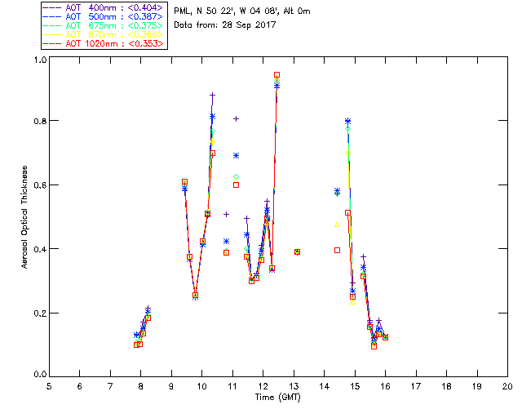Screen dimensions: 522x418
Task: Click the blue asterisk marker near 0.8 at 15
Action: coord(347,121)
